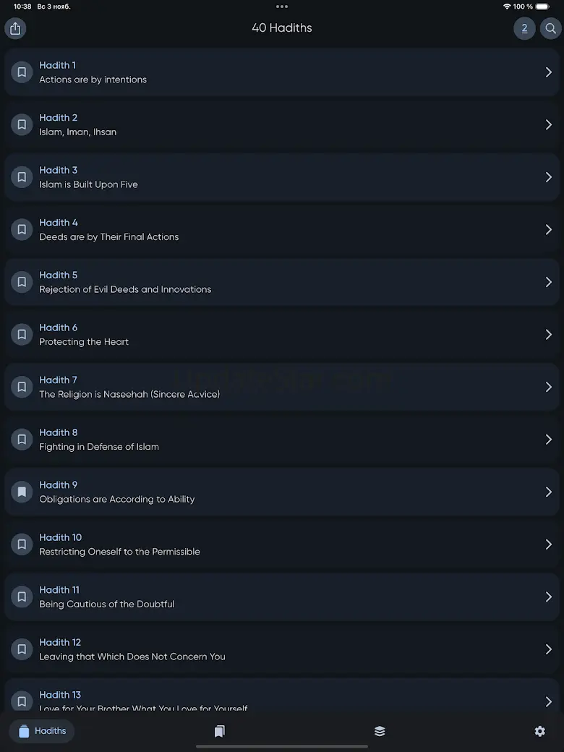
Task: Open "Islam is Built Upon Five" hadith
Action: click(282, 177)
